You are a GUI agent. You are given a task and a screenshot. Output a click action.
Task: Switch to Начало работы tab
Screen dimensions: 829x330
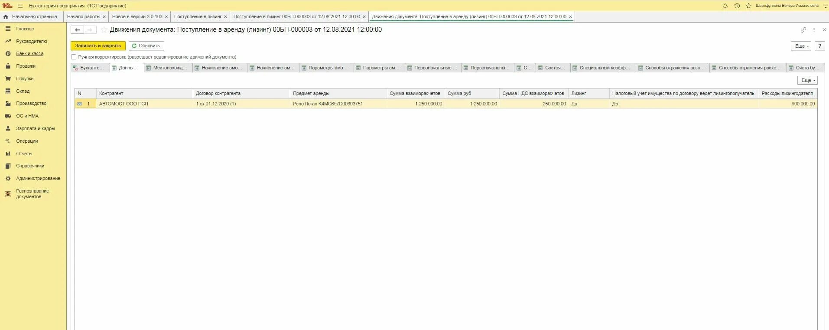click(x=83, y=16)
